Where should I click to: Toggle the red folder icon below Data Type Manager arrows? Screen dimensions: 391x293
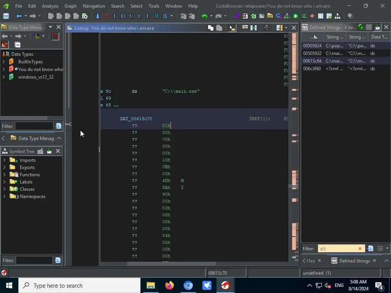pos(5,45)
